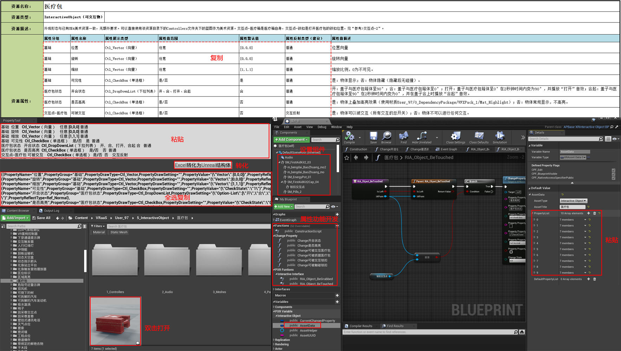
Task: Toggle the CPF_Edit property flag checkbox
Action: click(x=614, y=170)
